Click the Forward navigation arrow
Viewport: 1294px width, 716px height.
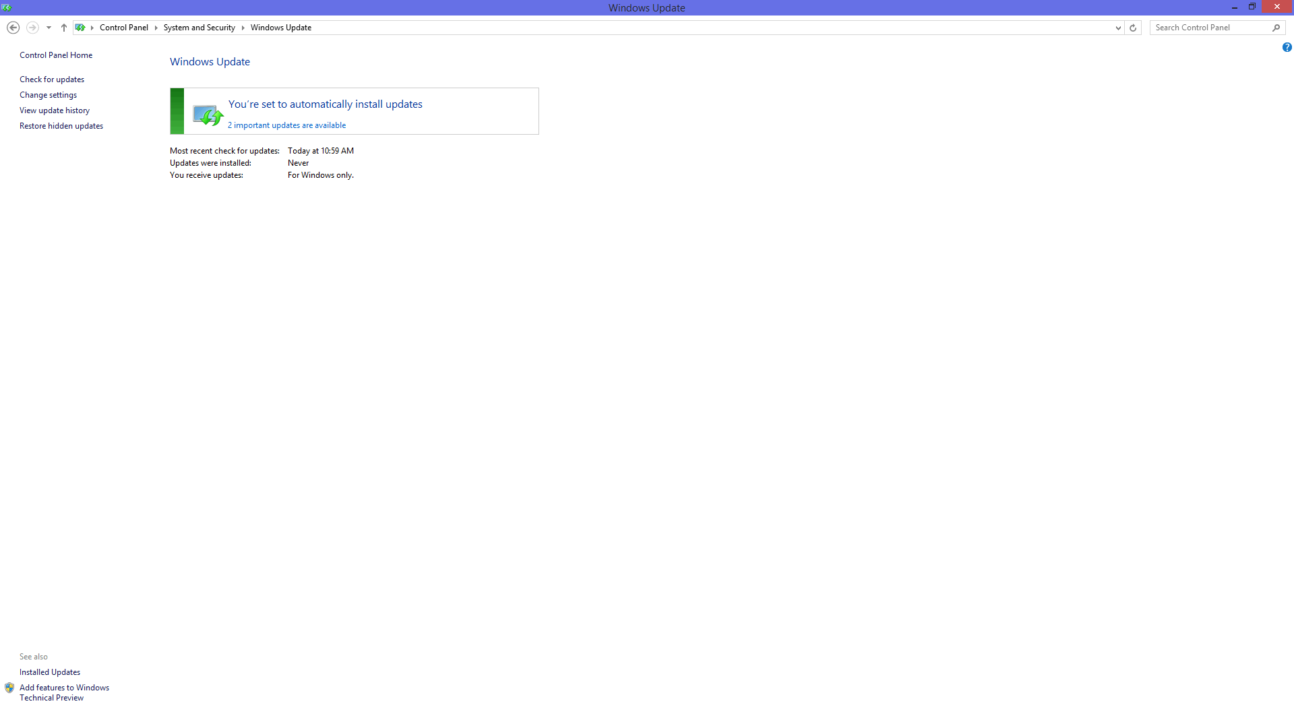[x=32, y=28]
